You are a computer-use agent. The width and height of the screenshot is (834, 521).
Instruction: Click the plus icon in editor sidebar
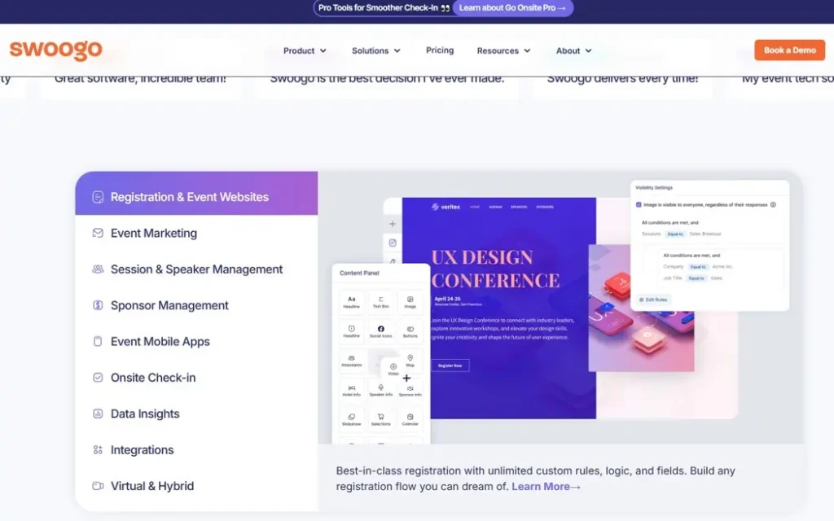click(393, 224)
